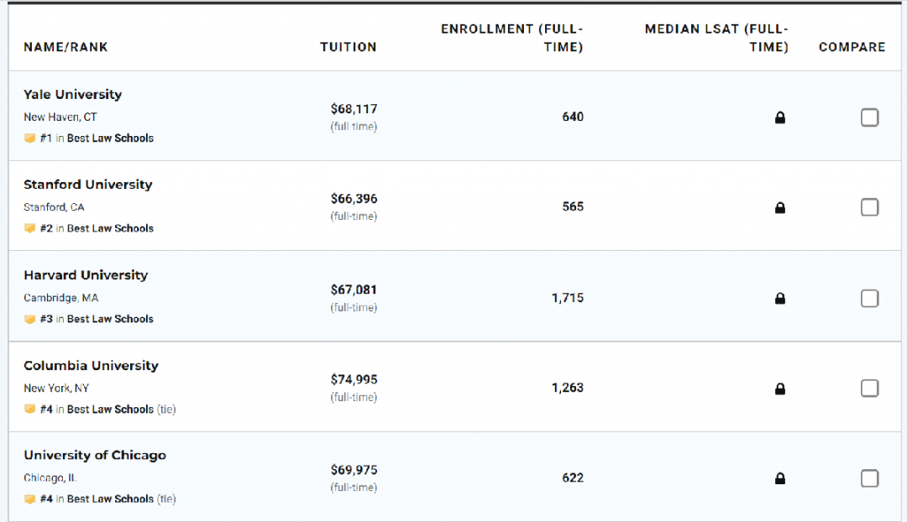Screen dimensions: 907x522
Task: Click University of Chicago's lock icon
Action: (x=779, y=479)
